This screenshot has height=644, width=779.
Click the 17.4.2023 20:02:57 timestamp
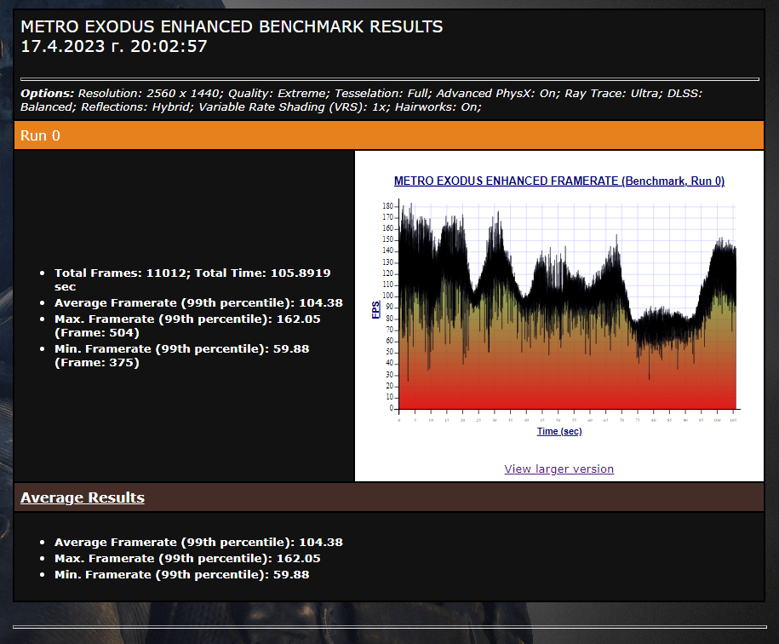pyautogui.click(x=113, y=47)
